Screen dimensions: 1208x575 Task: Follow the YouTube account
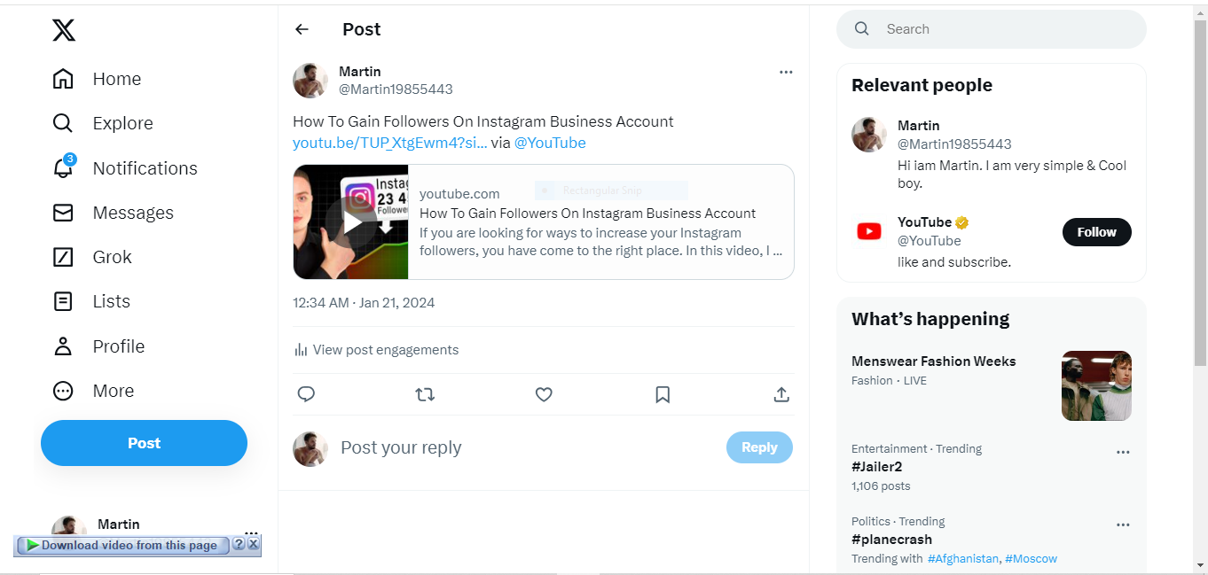click(1096, 232)
